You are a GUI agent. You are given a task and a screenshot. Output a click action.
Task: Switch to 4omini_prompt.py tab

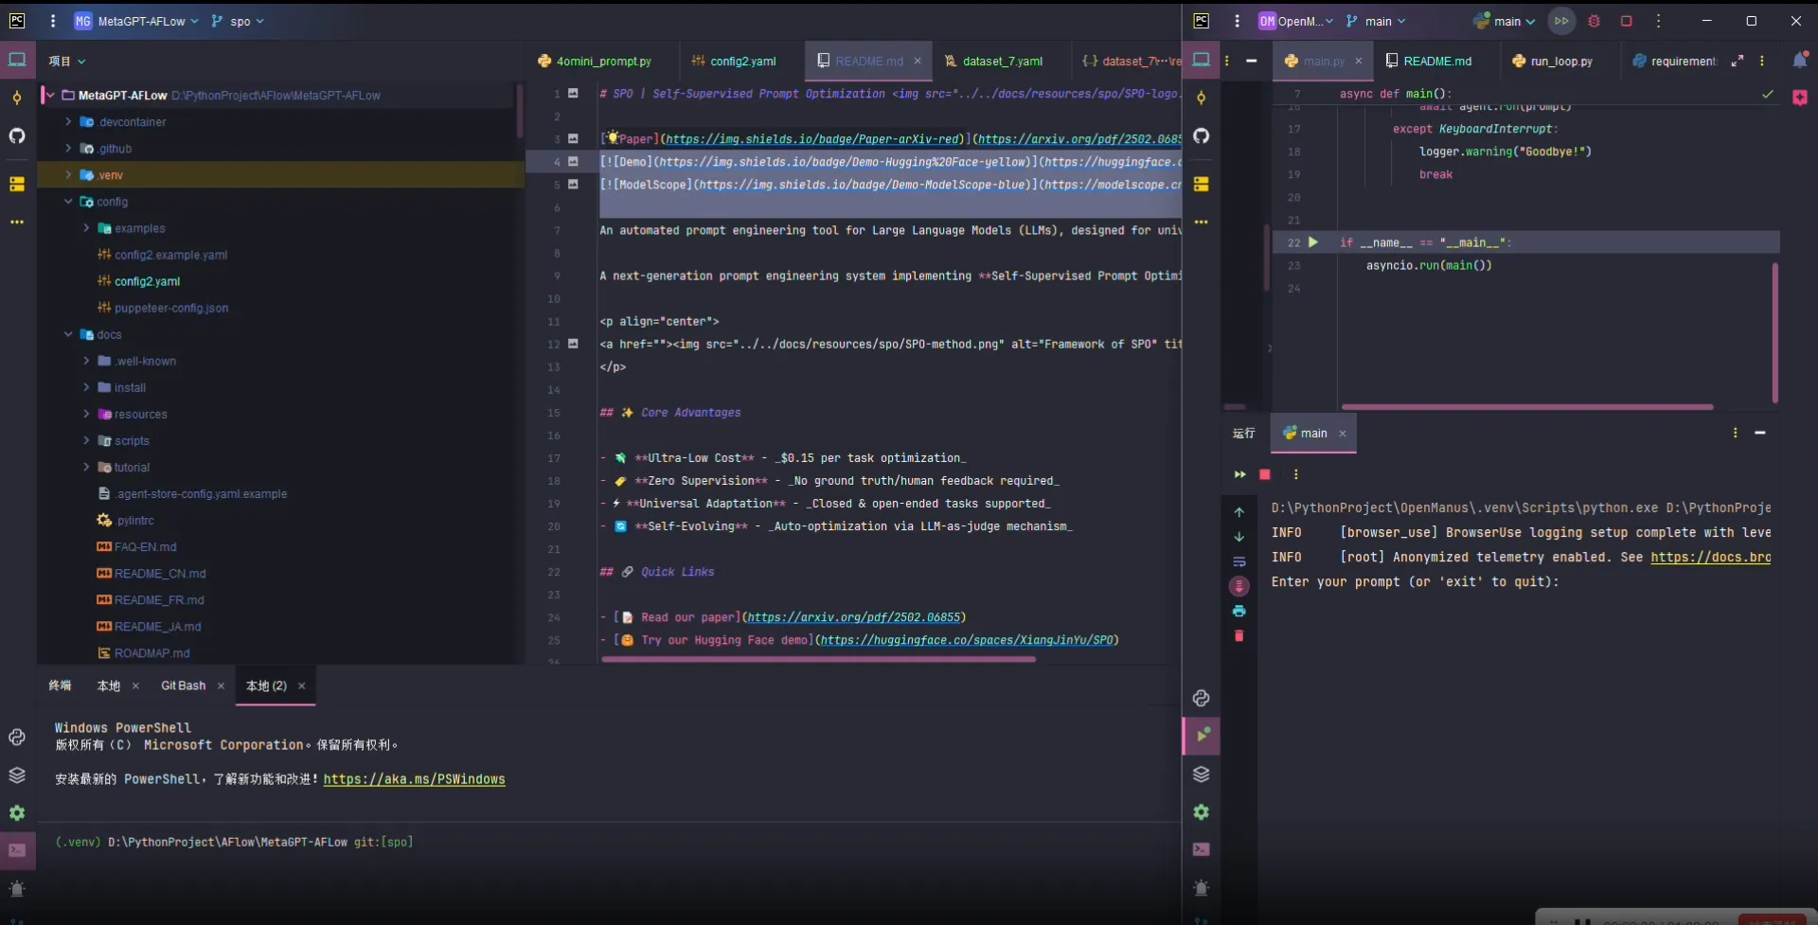595,61
